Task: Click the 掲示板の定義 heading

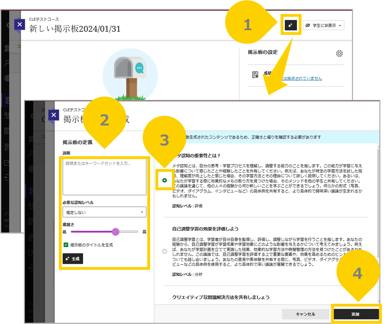Action: click(x=77, y=142)
